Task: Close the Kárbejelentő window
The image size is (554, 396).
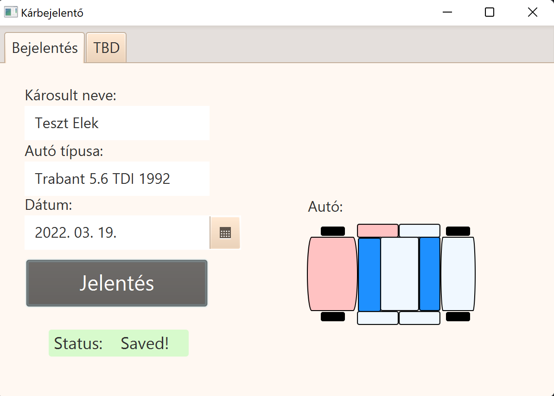Action: [x=533, y=13]
